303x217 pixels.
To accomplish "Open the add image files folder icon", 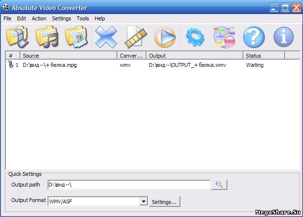I will pos(77,37).
